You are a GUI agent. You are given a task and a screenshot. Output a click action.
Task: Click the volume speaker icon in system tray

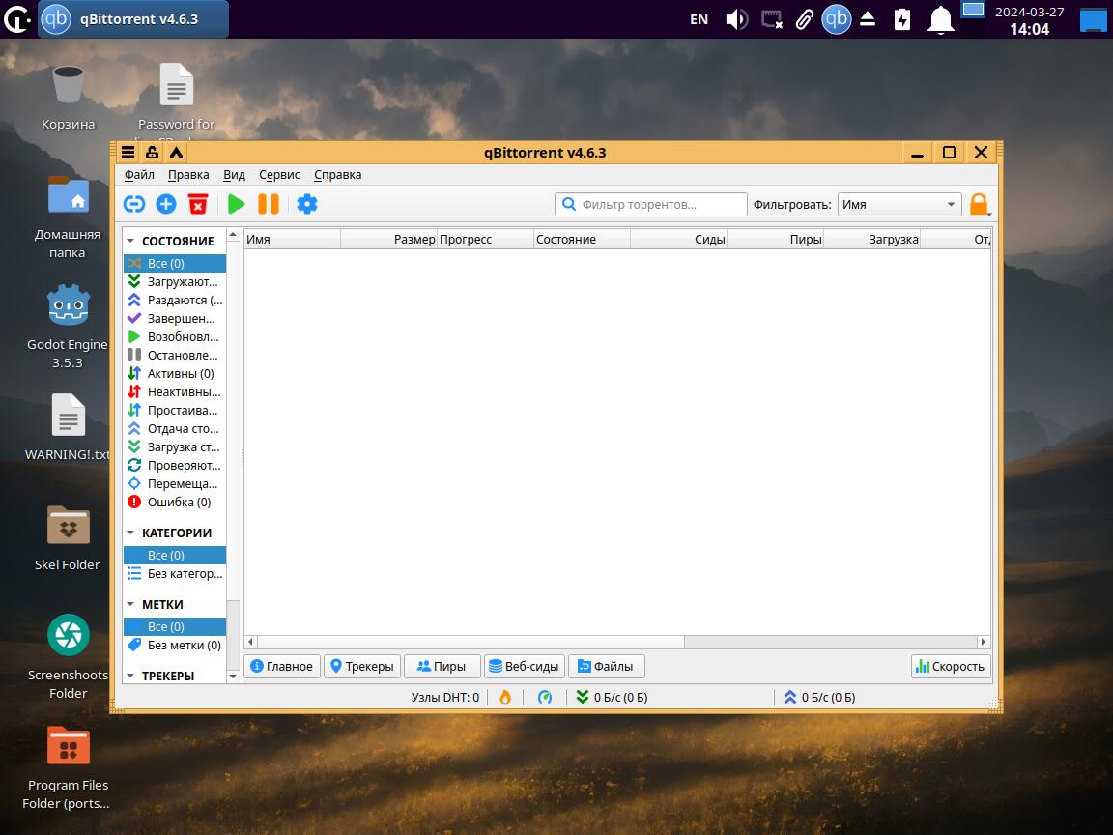click(736, 19)
